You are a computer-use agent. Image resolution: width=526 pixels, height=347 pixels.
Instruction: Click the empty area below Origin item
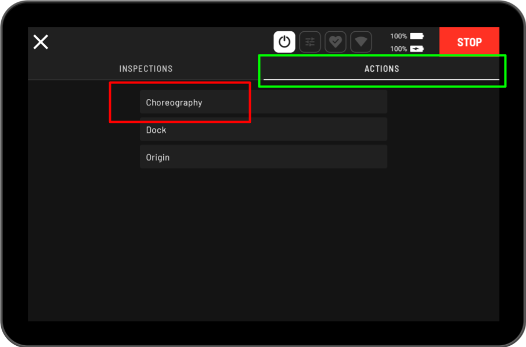coord(263,232)
